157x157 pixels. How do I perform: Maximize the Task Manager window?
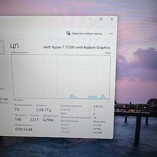tap(101, 19)
